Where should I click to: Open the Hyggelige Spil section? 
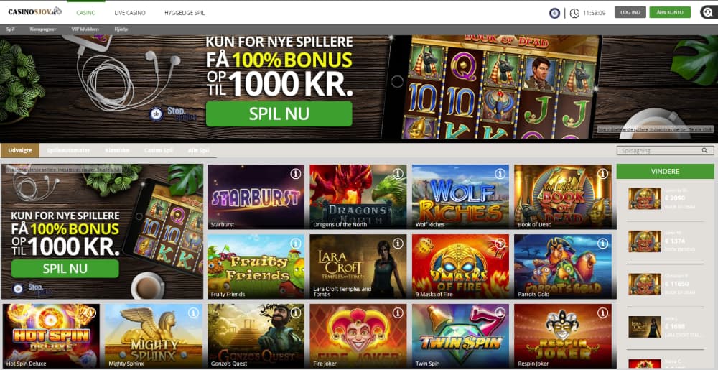coord(185,13)
